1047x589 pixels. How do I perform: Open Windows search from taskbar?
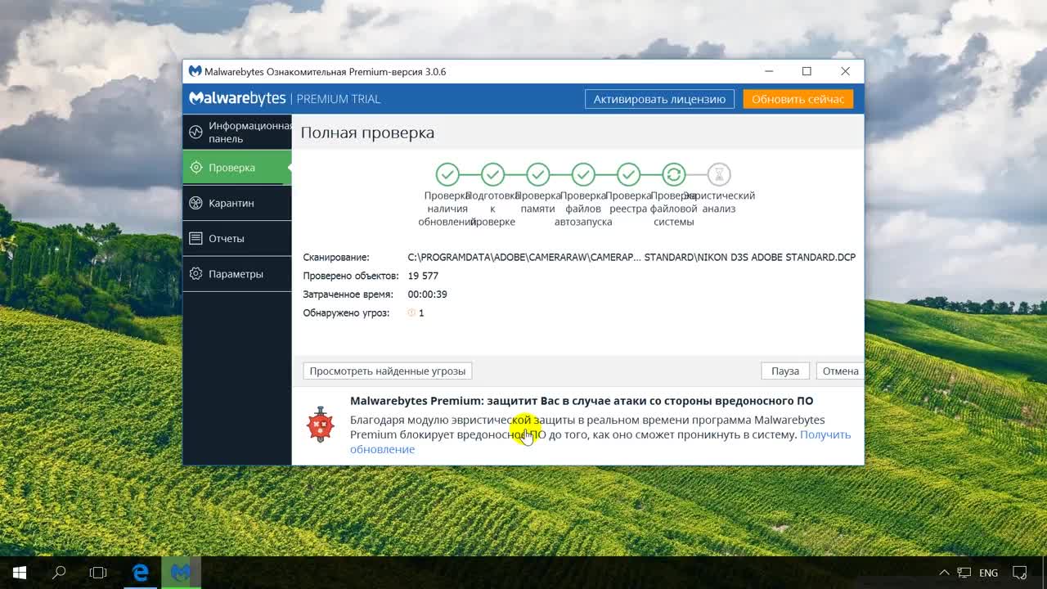click(59, 573)
